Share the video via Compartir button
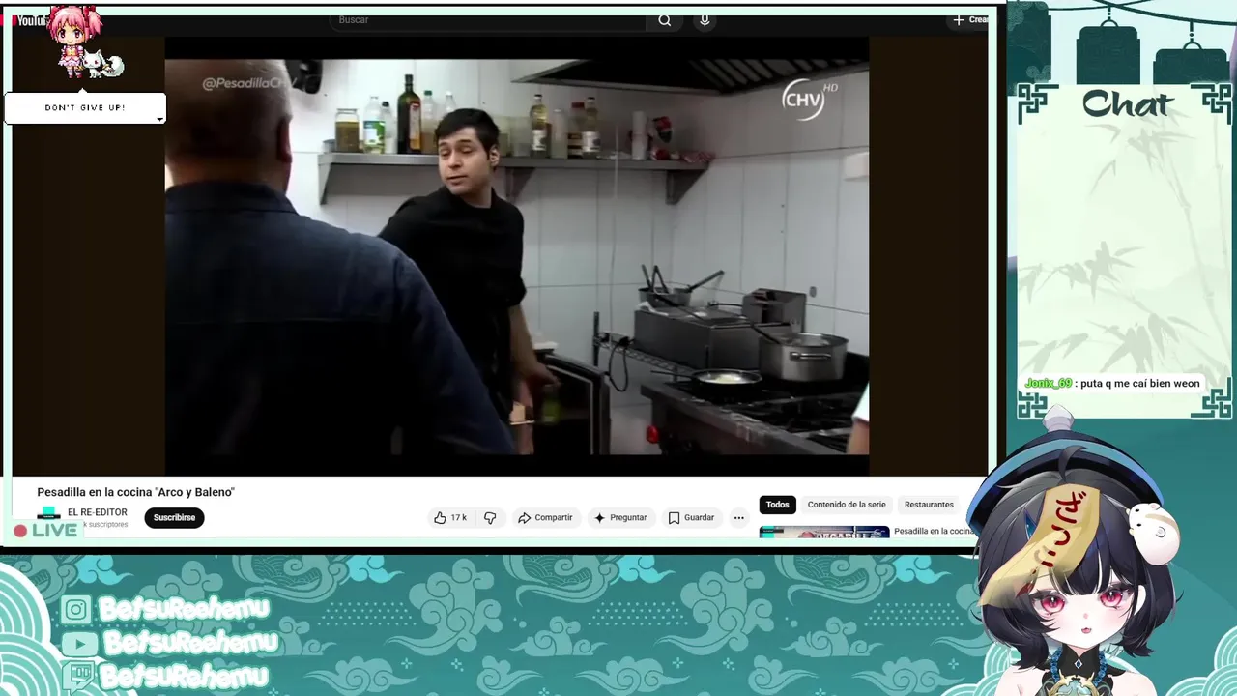Viewport: 1237px width, 696px height. point(546,518)
